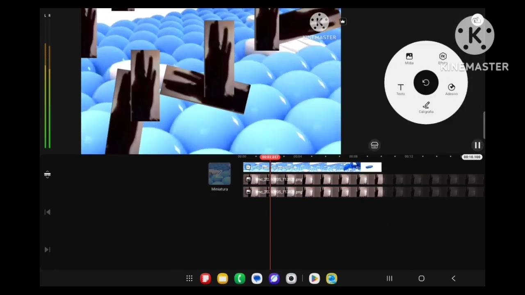The image size is (525, 295).
Task: Tap the Android home button
Action: [421, 279]
